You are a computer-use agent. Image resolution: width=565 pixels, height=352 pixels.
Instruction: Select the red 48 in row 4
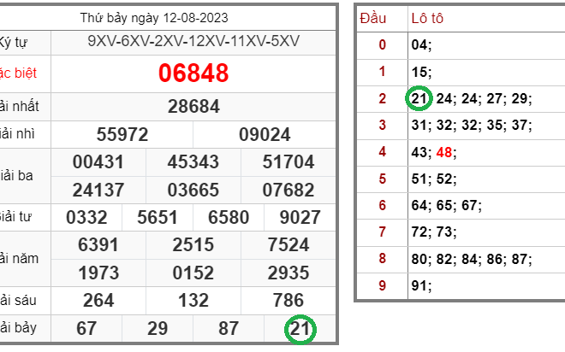tap(444, 152)
